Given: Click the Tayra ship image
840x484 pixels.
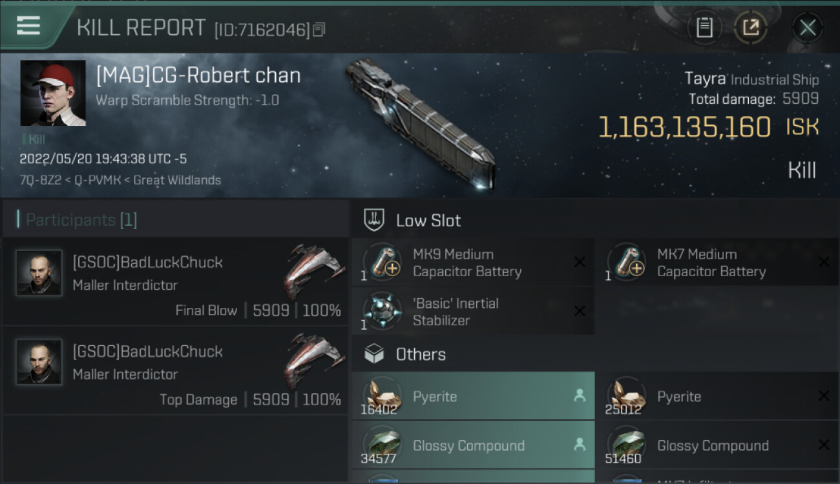Looking at the screenshot, I should 420,123.
